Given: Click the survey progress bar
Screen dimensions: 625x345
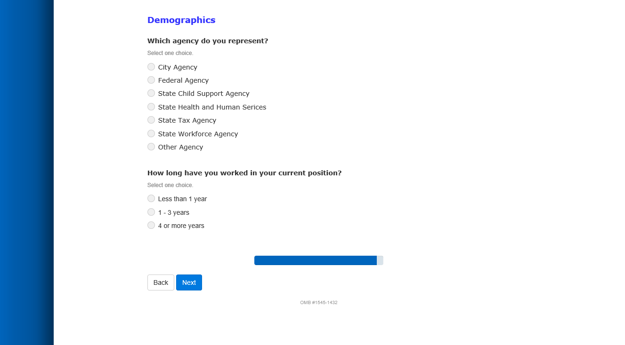Looking at the screenshot, I should pos(318,260).
